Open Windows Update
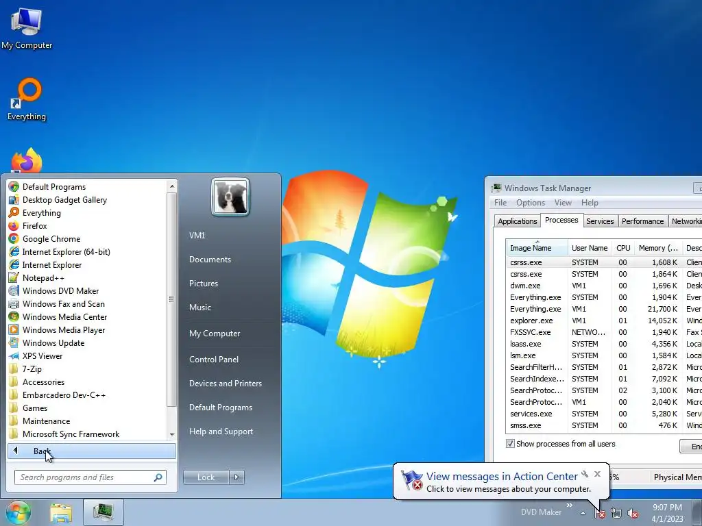 point(53,343)
